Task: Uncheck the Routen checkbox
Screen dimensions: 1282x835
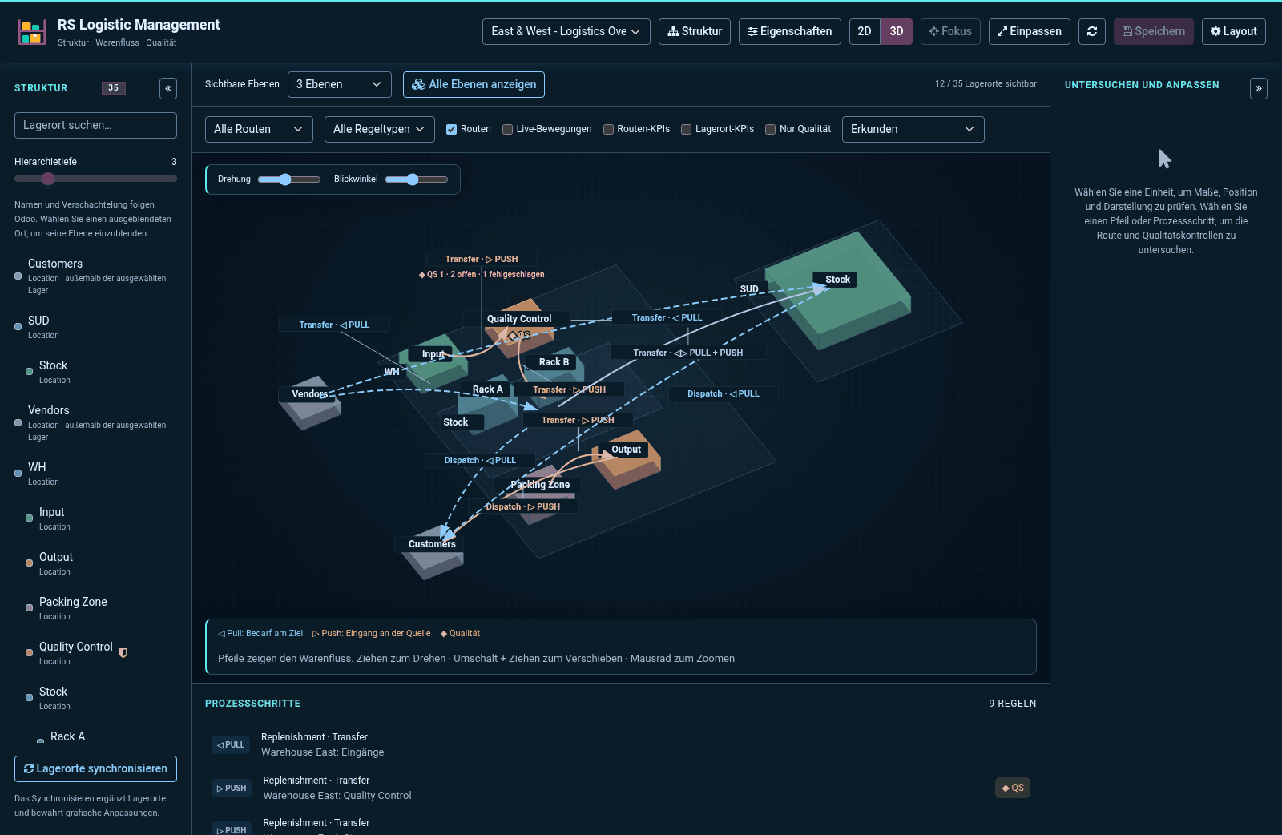Action: point(451,129)
